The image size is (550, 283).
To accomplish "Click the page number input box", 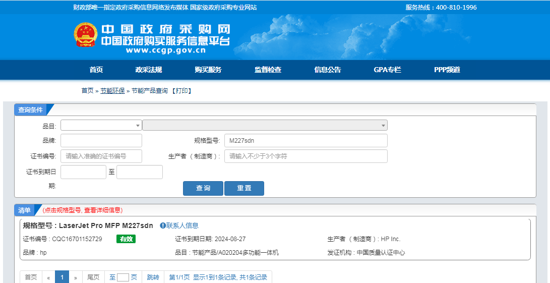I will [123, 277].
